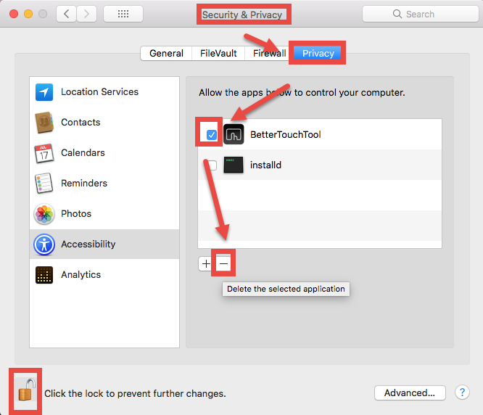This screenshot has height=415, width=483.
Task: Select the Accessibility label
Action: pyautogui.click(x=88, y=245)
